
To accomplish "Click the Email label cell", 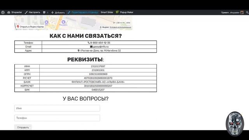I will (28, 47).
